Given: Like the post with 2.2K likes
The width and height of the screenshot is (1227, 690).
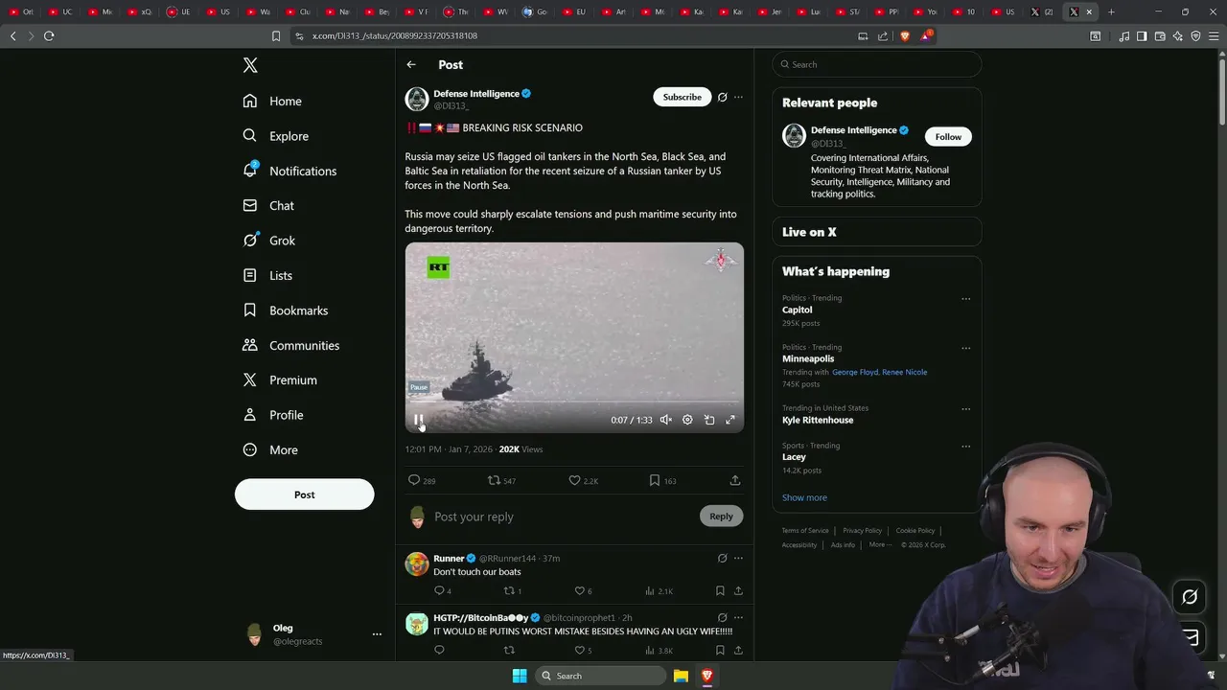Looking at the screenshot, I should point(583,480).
